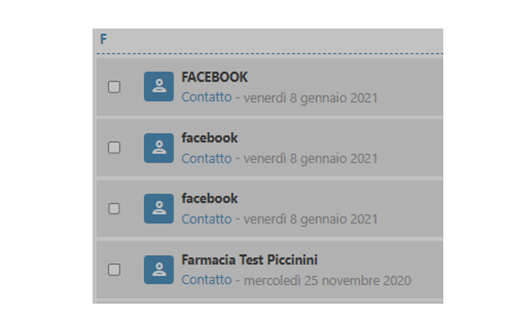Click the Contatto link under uppercase FACEBOOK
Image resolution: width=525 pixels, height=336 pixels.
[206, 98]
